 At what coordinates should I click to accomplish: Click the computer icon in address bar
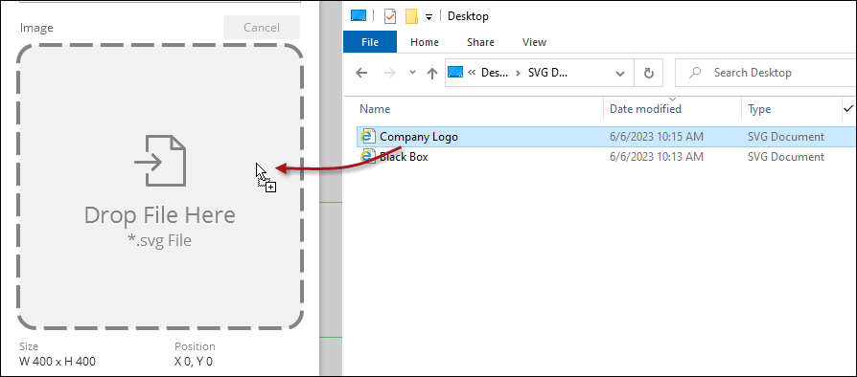(455, 72)
